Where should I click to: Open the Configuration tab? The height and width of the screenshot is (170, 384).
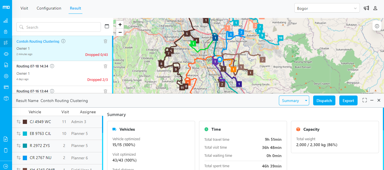click(49, 8)
